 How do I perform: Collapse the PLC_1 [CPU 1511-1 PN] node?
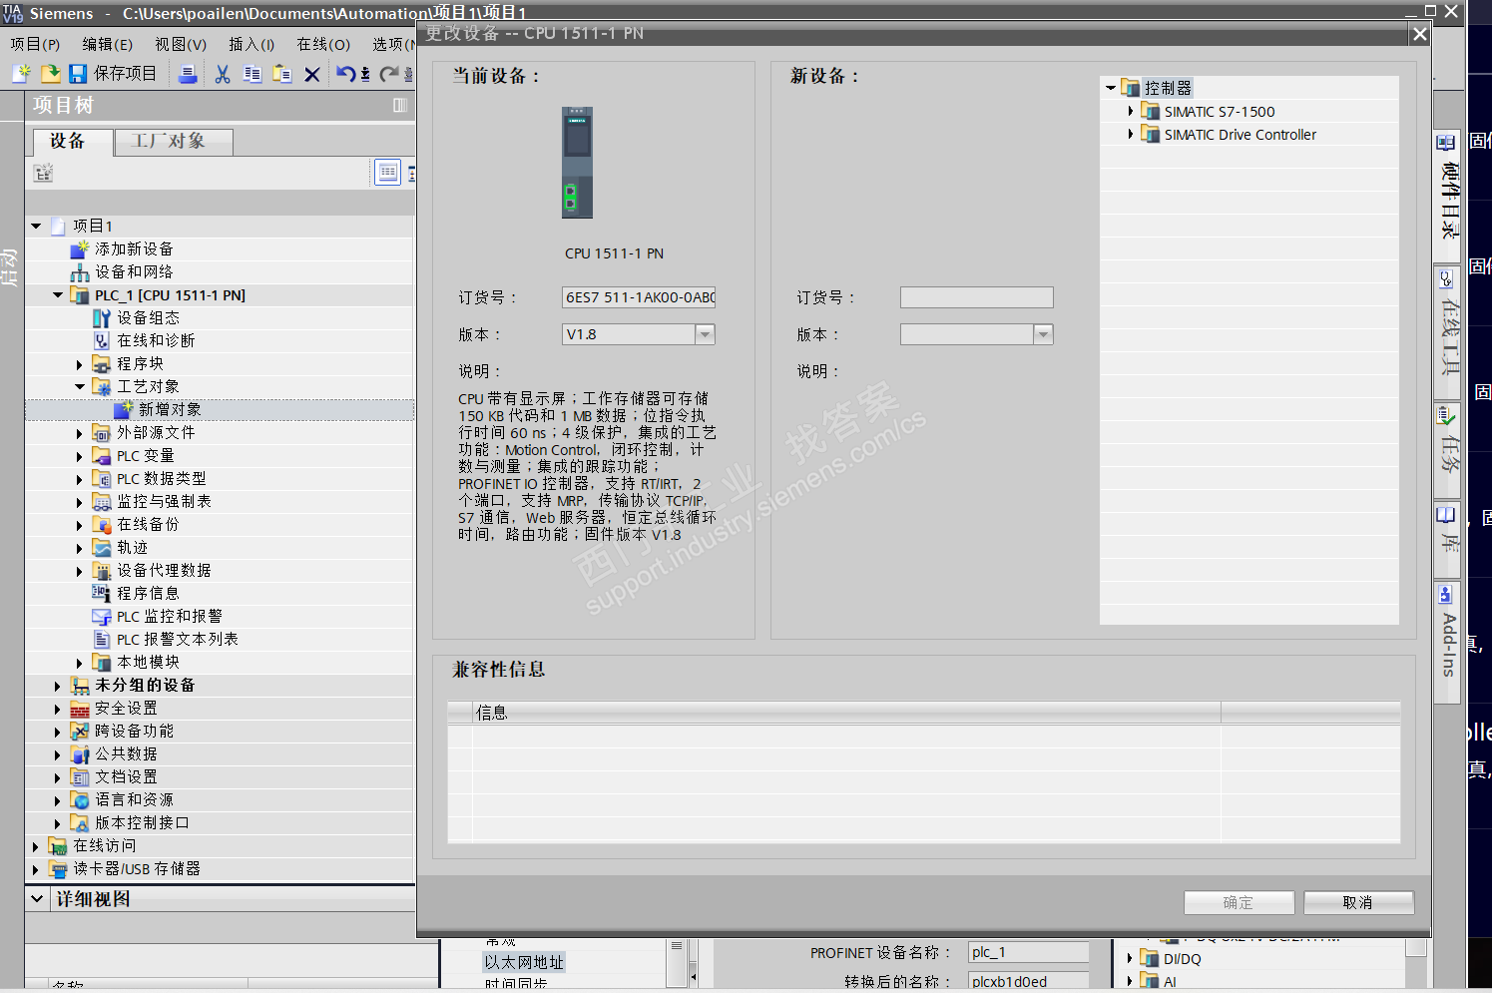pos(58,294)
